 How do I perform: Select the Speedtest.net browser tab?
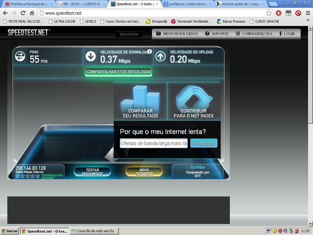tap(135, 4)
